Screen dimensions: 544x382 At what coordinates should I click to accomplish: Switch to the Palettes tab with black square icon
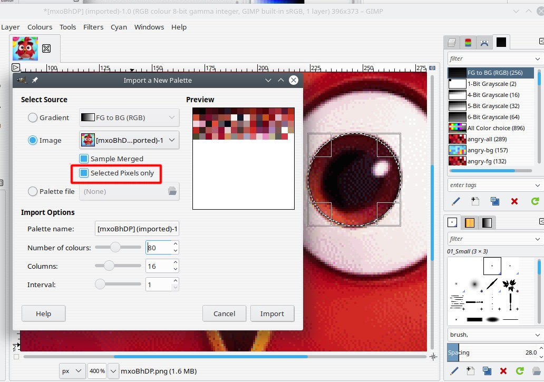point(501,42)
